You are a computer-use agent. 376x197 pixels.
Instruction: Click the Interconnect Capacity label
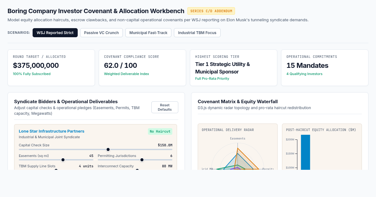116,166
